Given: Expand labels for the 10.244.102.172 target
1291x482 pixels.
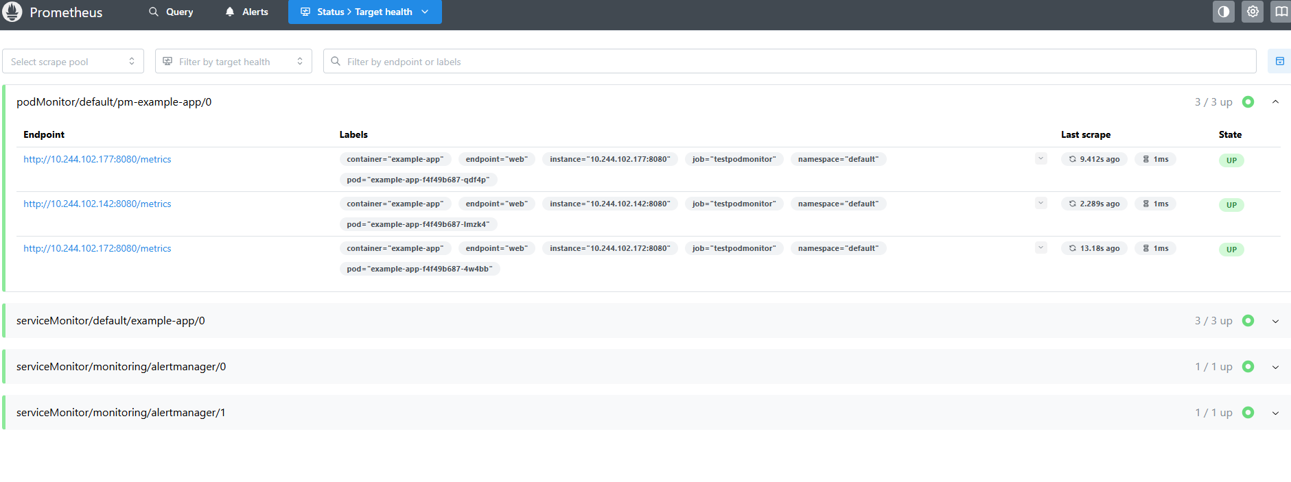Looking at the screenshot, I should point(1041,248).
